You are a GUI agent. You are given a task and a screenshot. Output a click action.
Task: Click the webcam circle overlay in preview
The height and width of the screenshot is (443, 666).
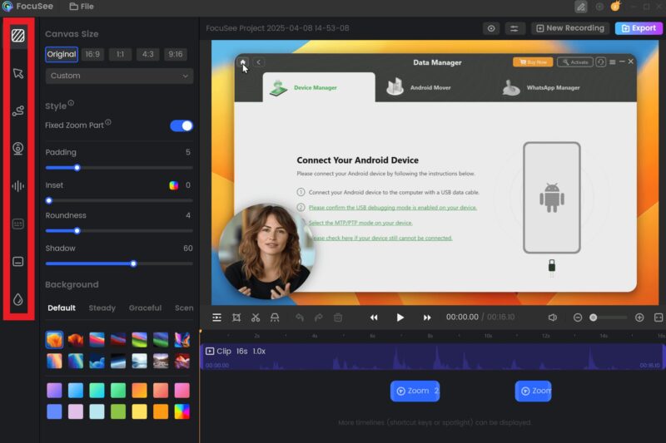(266, 252)
